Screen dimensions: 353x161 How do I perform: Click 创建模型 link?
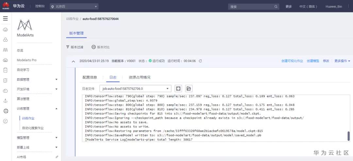(x=313, y=61)
